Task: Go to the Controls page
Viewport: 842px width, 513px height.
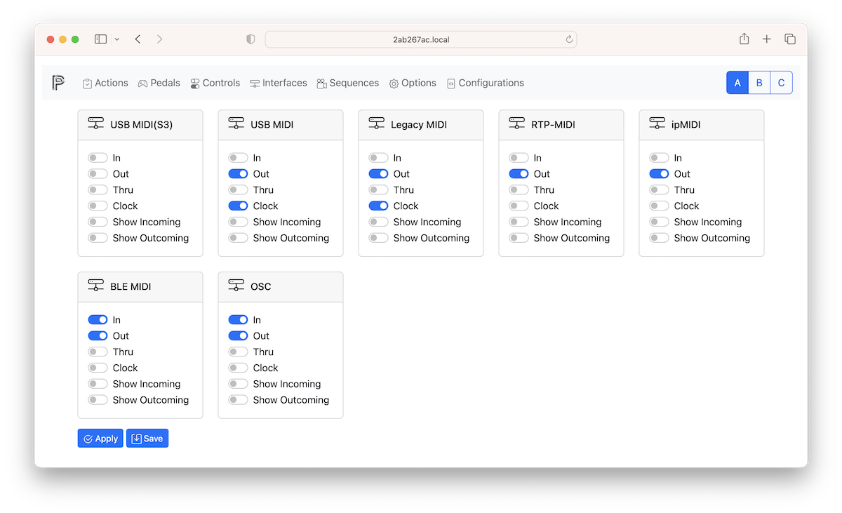Action: [215, 83]
